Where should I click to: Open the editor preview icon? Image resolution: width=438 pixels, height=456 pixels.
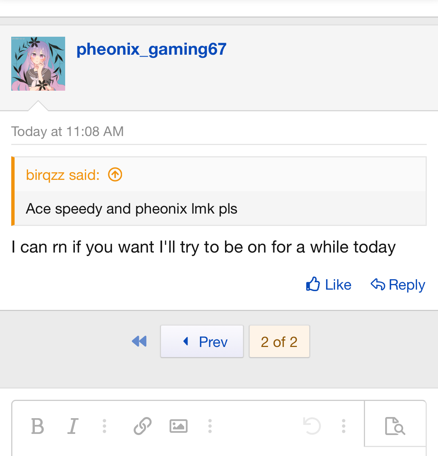coord(395,426)
